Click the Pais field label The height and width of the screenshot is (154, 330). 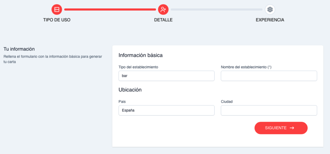[x=122, y=102]
